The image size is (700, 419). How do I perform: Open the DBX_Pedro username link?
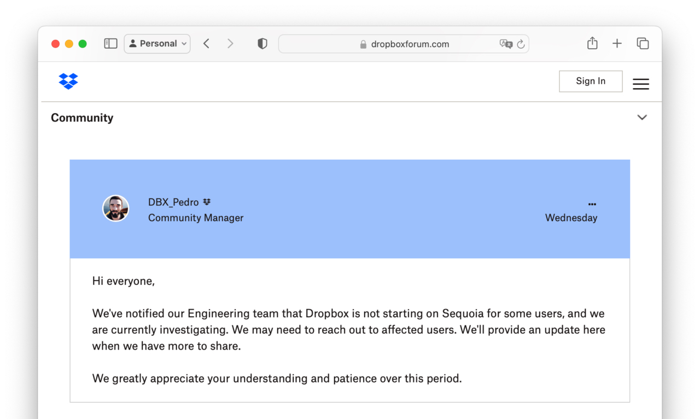pos(173,202)
